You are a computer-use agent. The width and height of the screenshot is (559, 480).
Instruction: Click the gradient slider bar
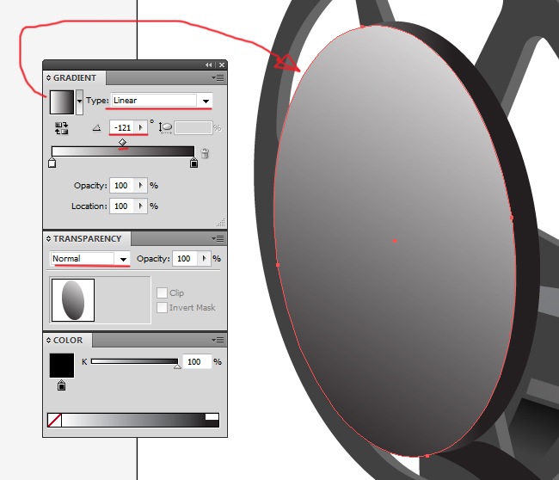tap(123, 151)
